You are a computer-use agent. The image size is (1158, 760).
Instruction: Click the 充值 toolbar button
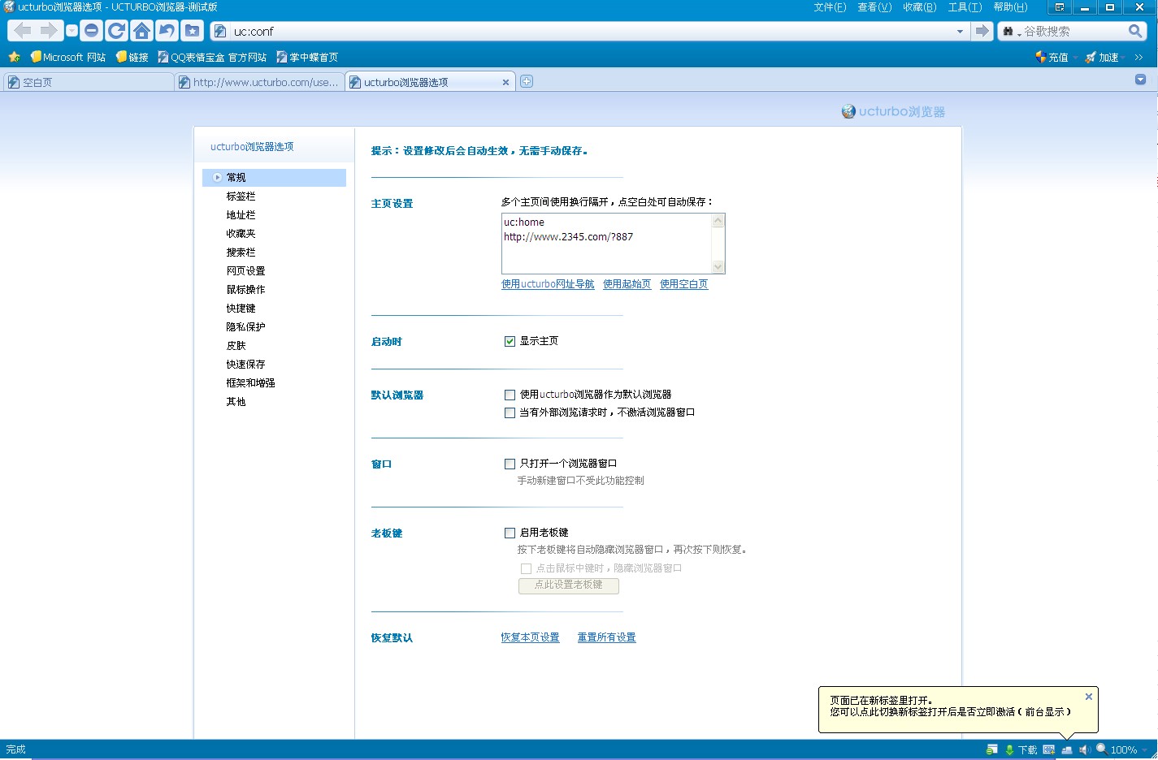1052,57
